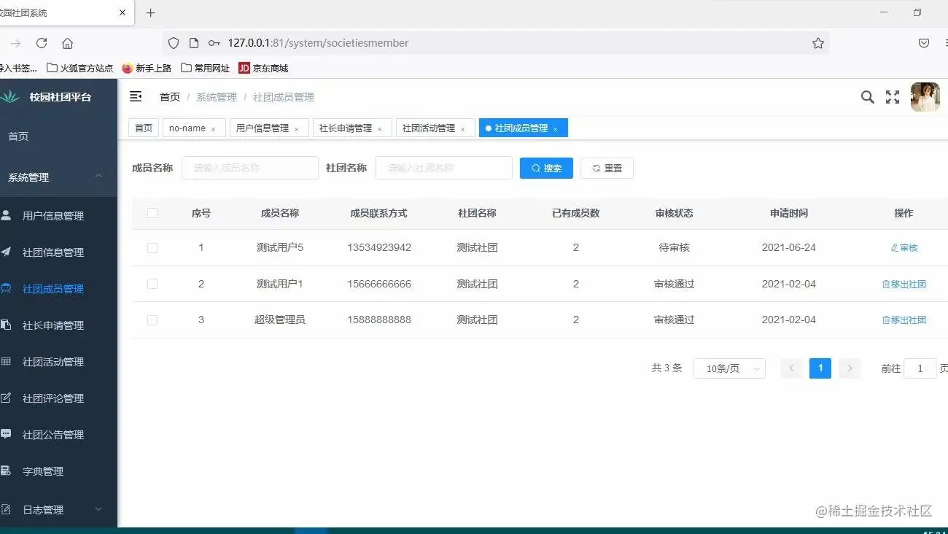Click the campus club platform logo icon
The width and height of the screenshot is (948, 534).
coord(9,96)
